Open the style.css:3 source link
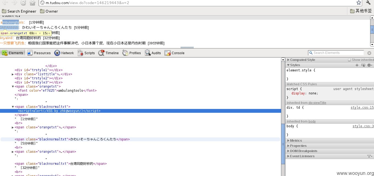The width and height of the screenshot is (374, 176). (363, 126)
